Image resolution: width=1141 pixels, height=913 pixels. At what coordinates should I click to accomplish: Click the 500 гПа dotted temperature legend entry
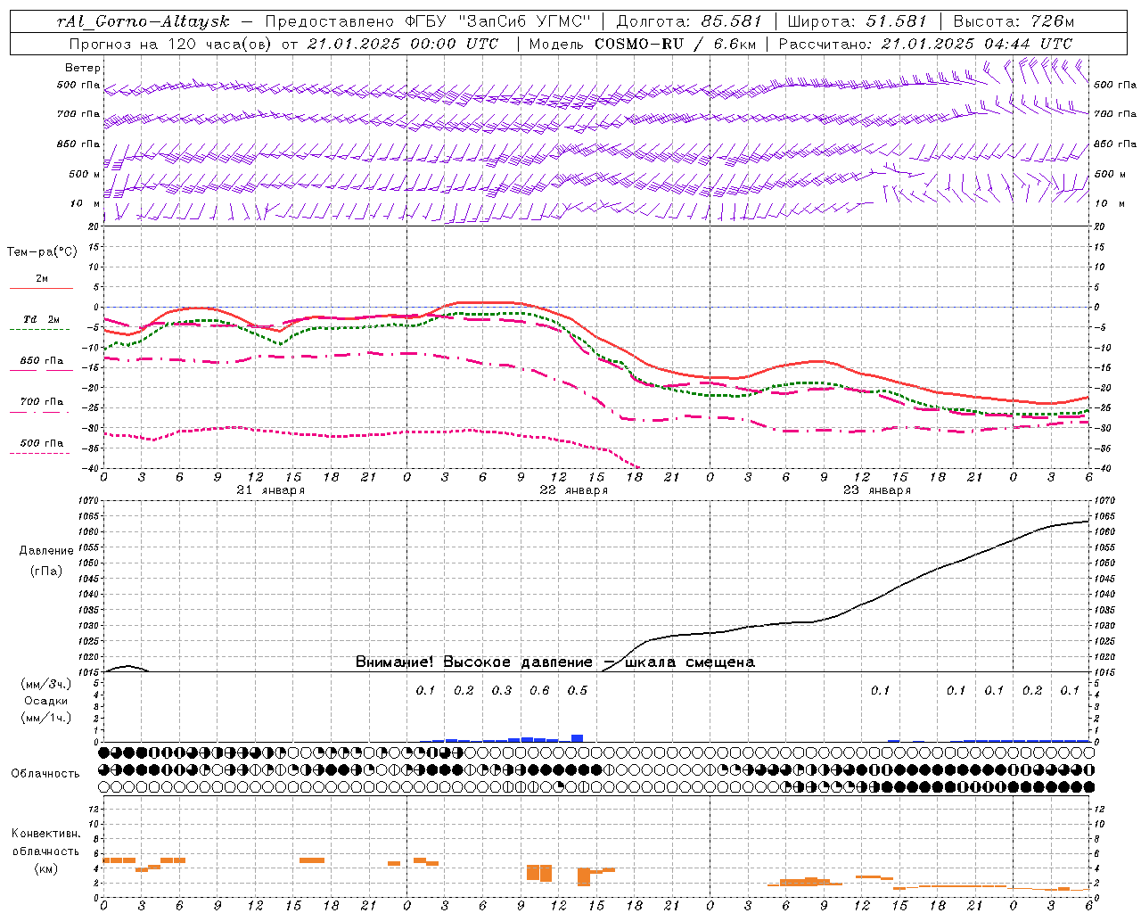(41, 443)
